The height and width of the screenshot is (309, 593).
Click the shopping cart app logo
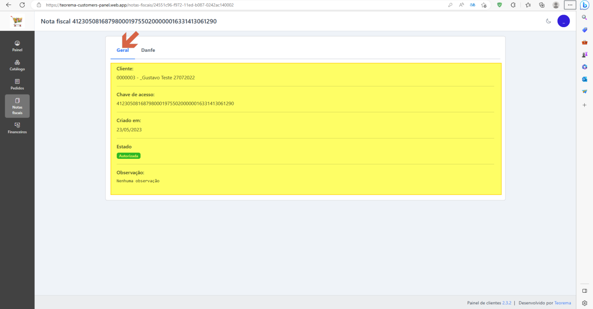(x=17, y=21)
